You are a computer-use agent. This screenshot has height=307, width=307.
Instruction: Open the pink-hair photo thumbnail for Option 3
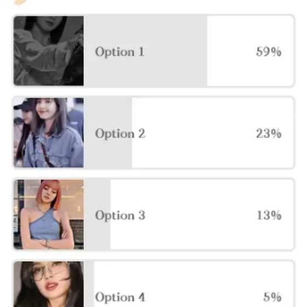pos(49,214)
